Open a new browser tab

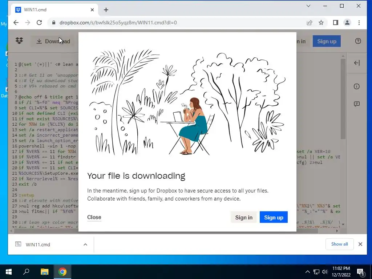[x=106, y=10]
